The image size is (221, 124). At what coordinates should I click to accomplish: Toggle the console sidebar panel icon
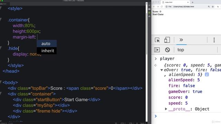pyautogui.click(x=157, y=50)
